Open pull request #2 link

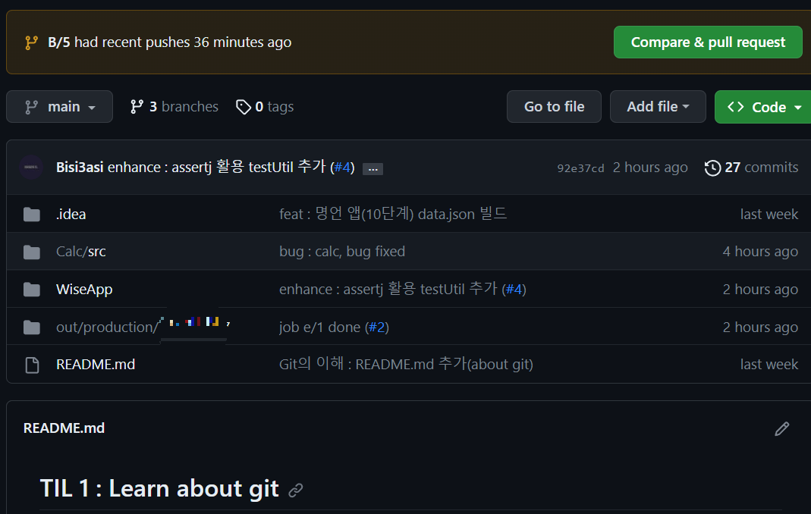377,327
